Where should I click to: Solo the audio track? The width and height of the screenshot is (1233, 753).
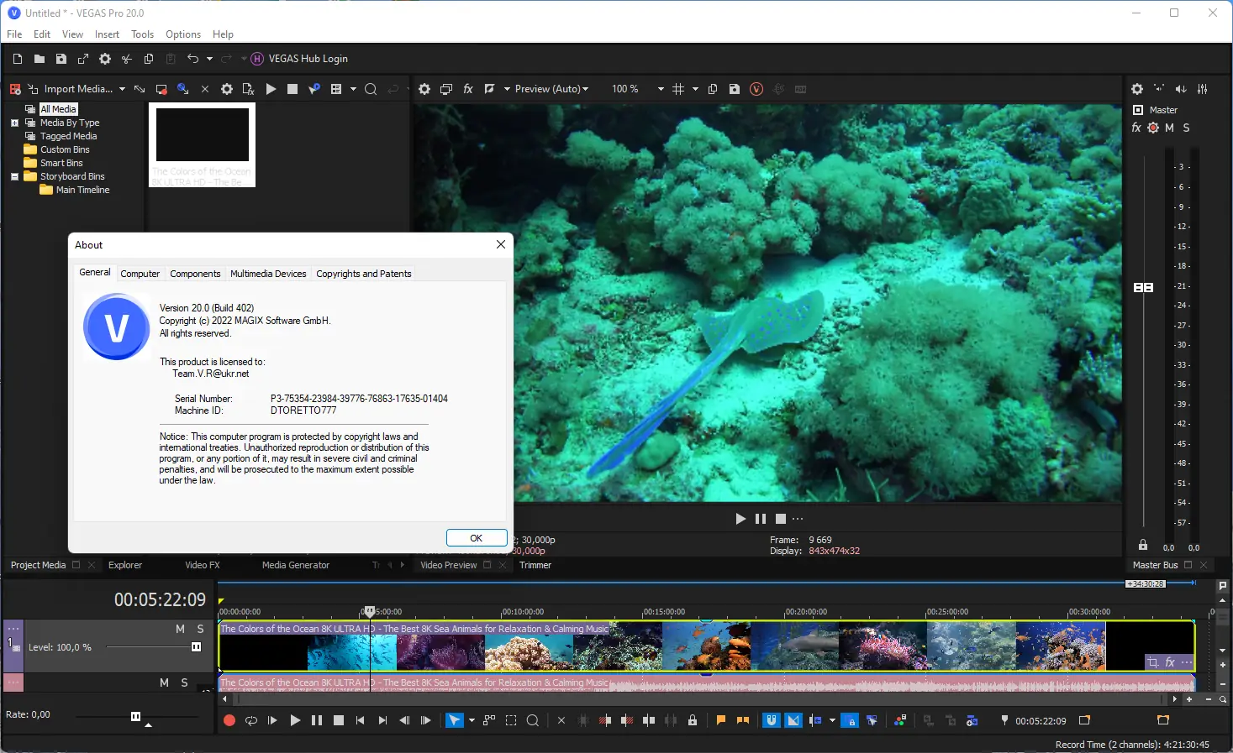(x=185, y=682)
